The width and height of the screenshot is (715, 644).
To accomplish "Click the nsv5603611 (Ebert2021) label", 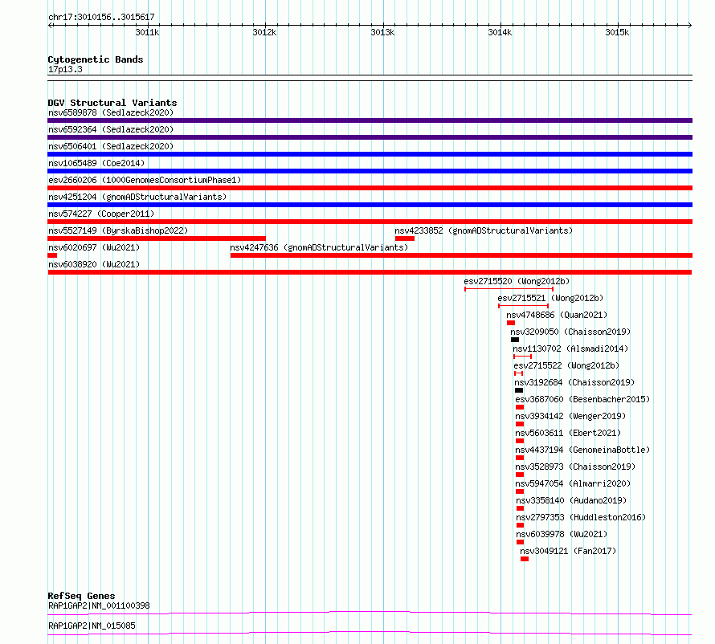I will (568, 433).
